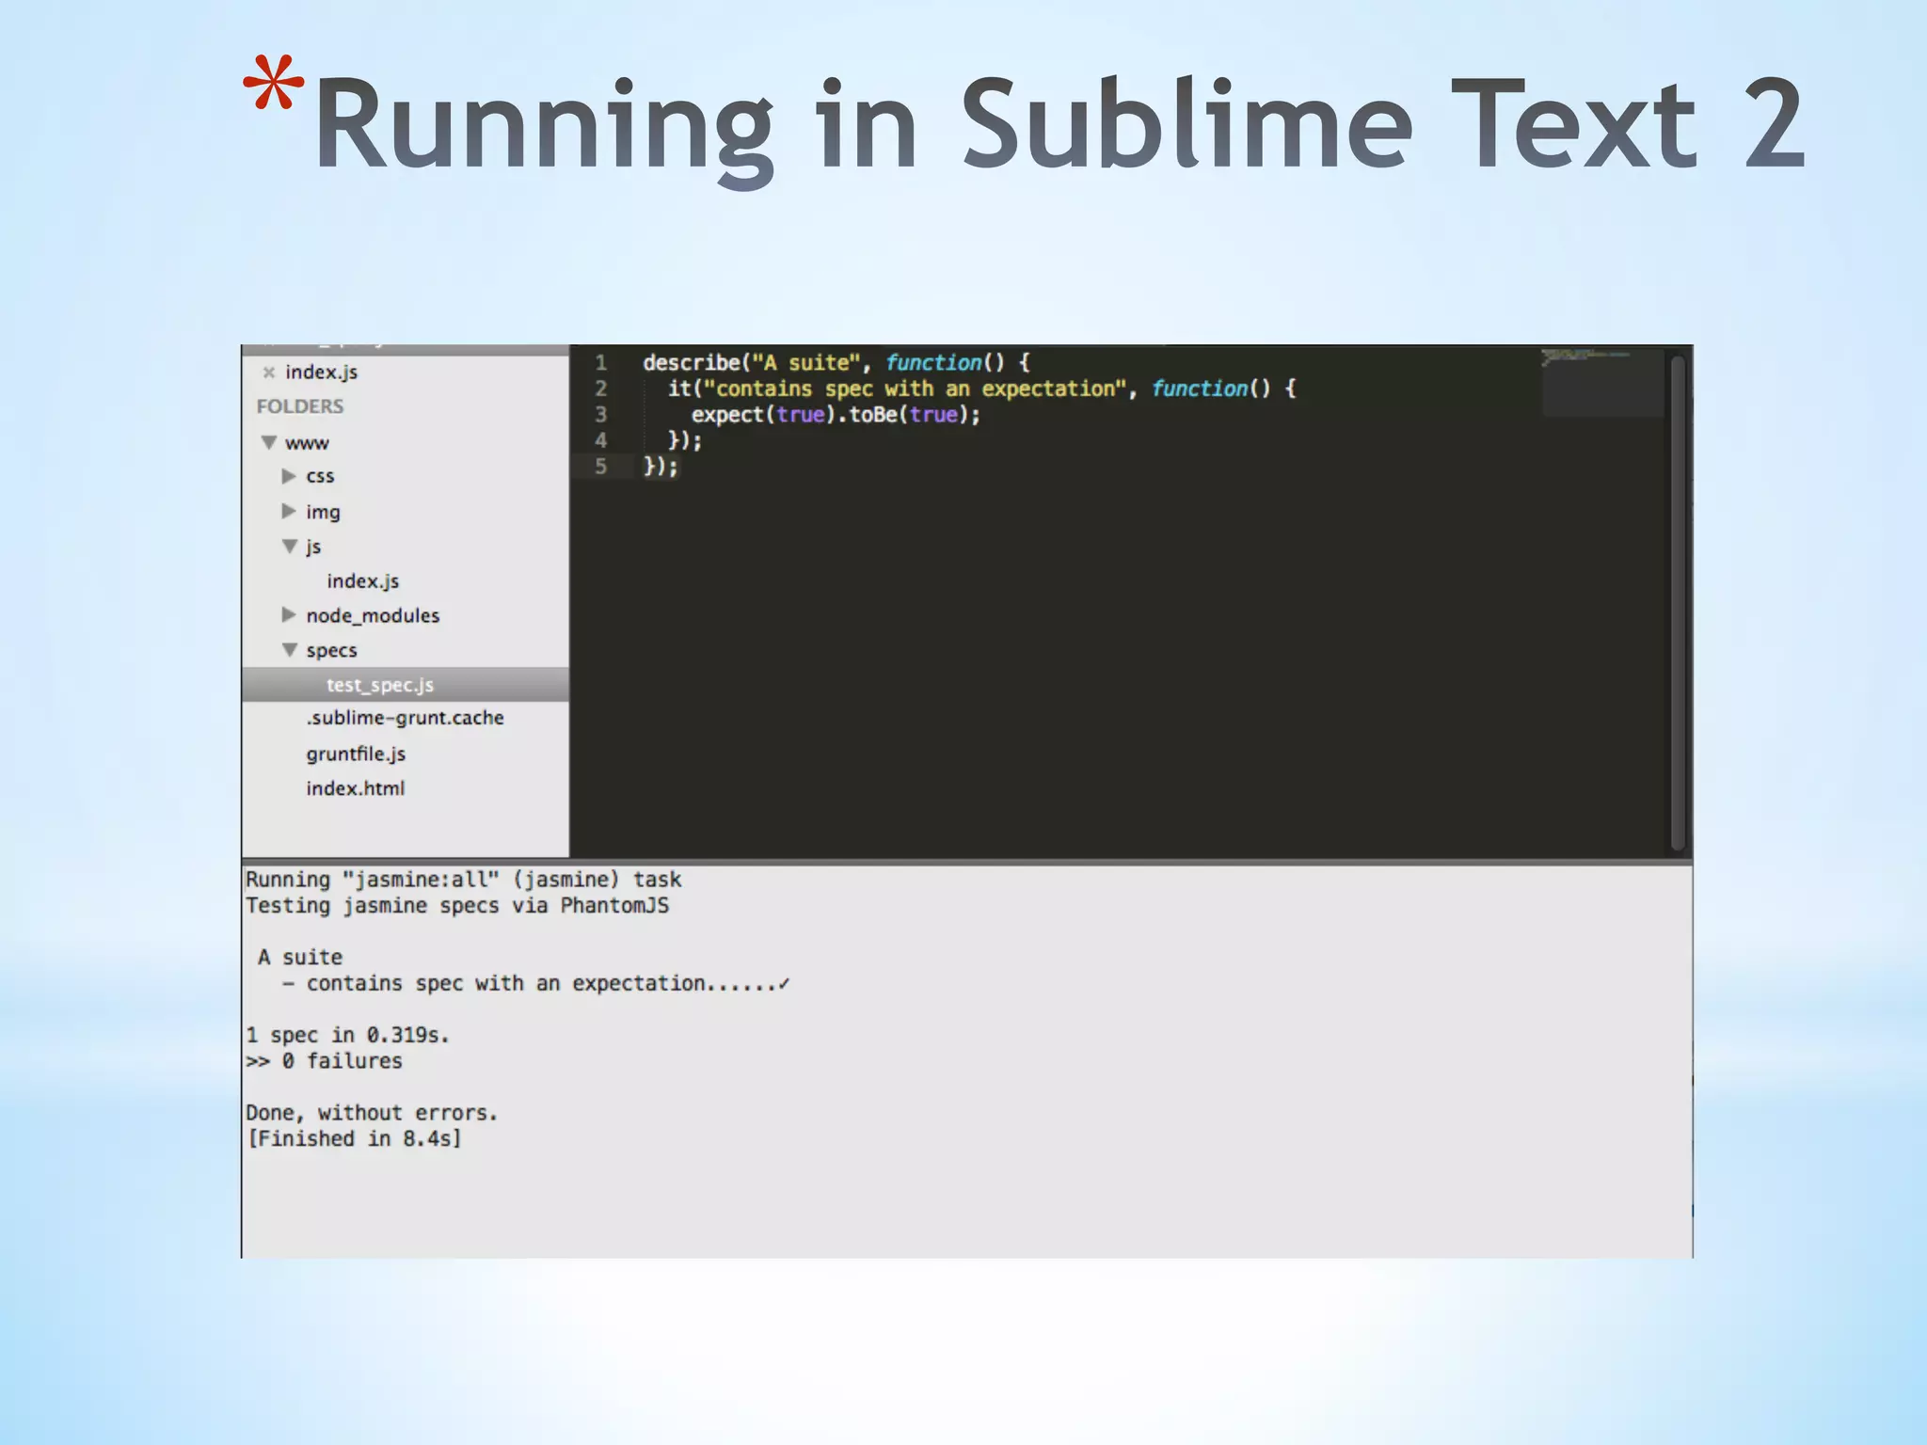
Task: Close the open index.js file
Action: 269,373
